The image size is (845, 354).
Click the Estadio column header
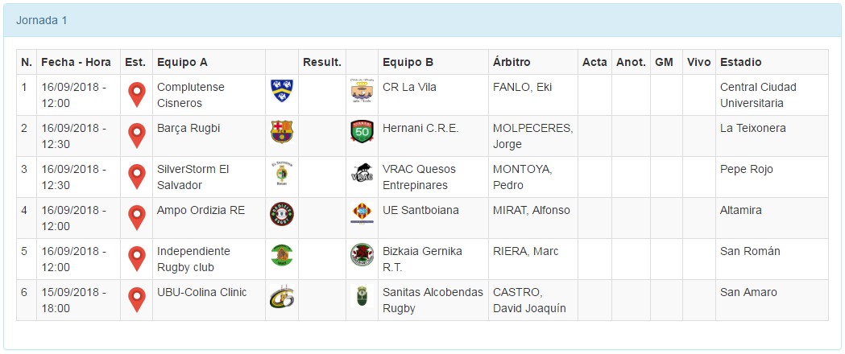tap(741, 62)
